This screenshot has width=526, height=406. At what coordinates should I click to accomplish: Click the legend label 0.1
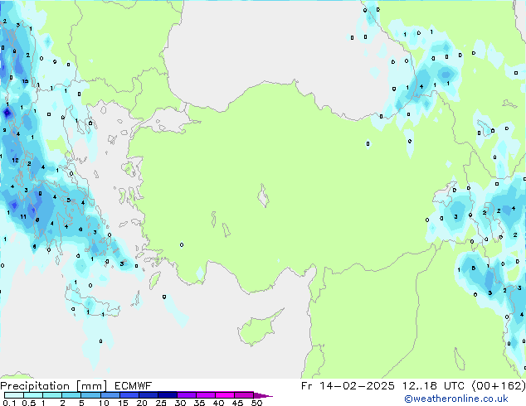pos(8,404)
